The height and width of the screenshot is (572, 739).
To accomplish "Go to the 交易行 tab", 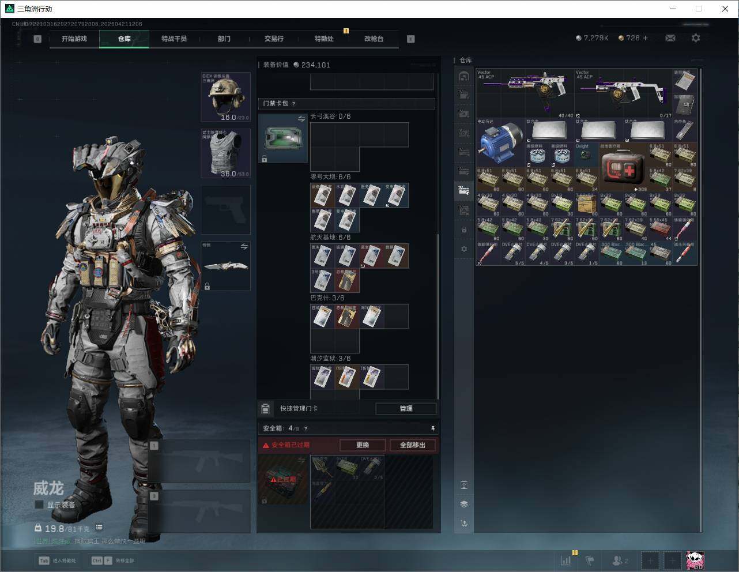I will coord(274,39).
